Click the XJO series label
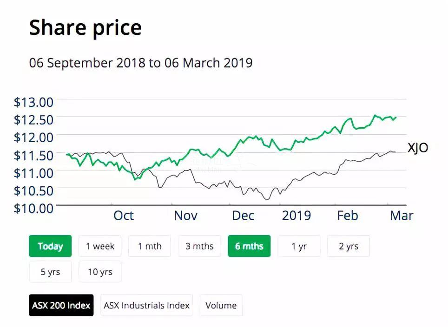 tap(418, 148)
